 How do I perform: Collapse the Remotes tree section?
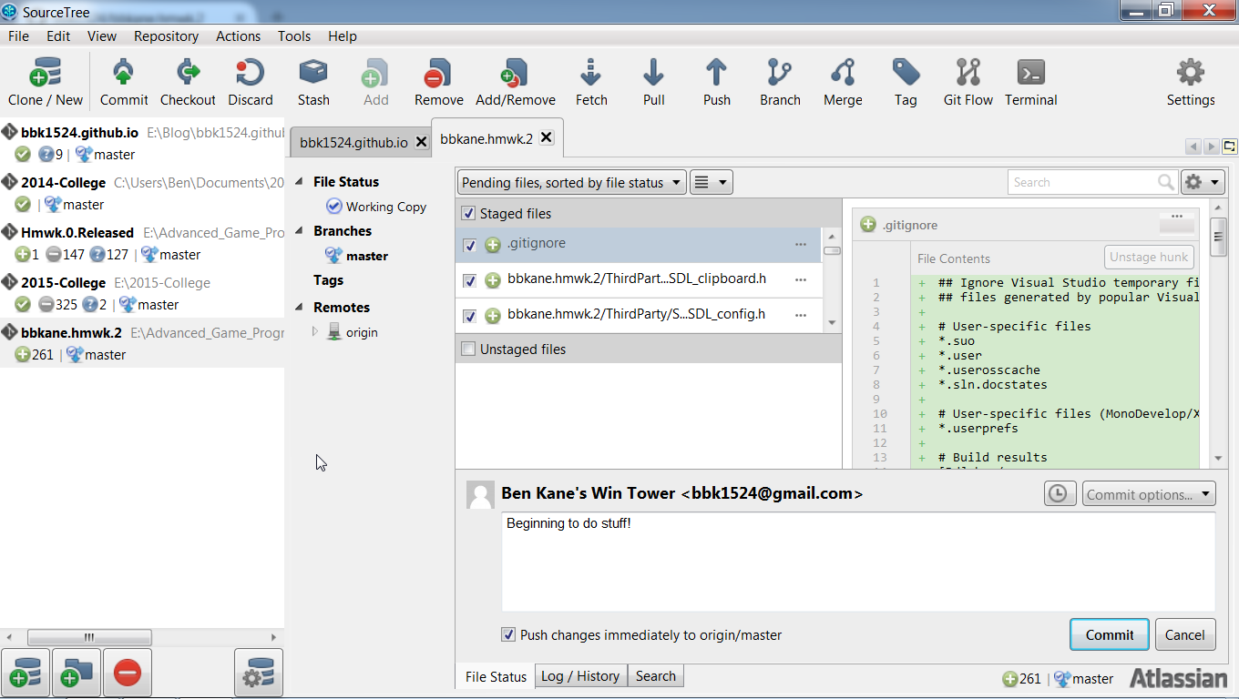click(299, 308)
